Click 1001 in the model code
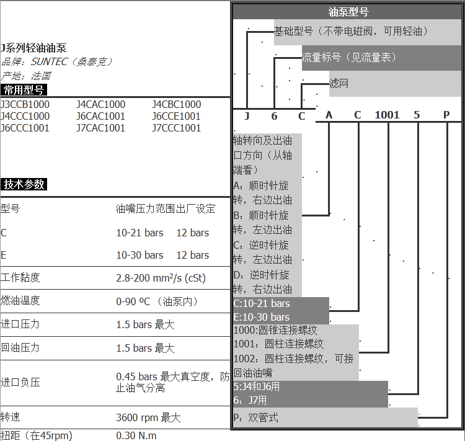This screenshot has height=441, width=465. 387,115
